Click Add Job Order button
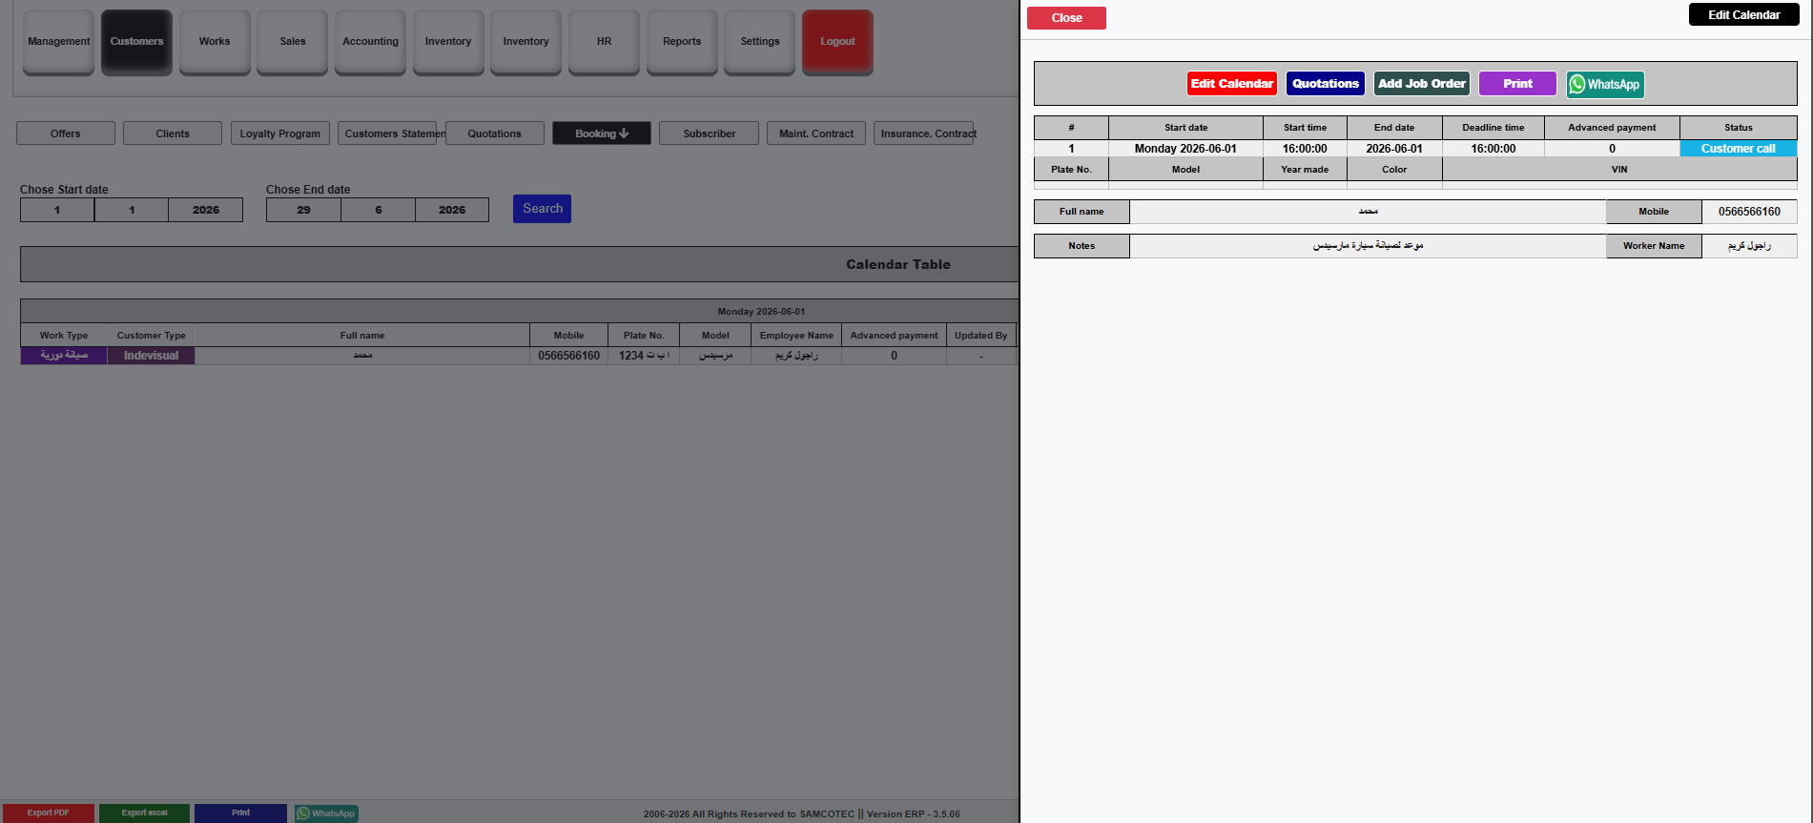Viewport: 1813px width, 823px height. pyautogui.click(x=1422, y=84)
